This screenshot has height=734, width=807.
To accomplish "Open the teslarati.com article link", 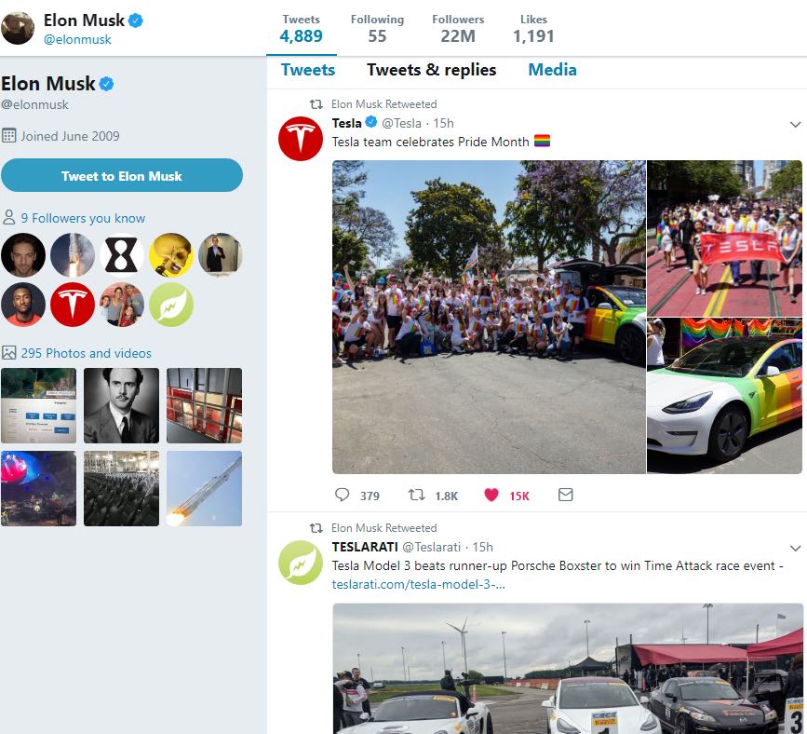I will coord(419,584).
